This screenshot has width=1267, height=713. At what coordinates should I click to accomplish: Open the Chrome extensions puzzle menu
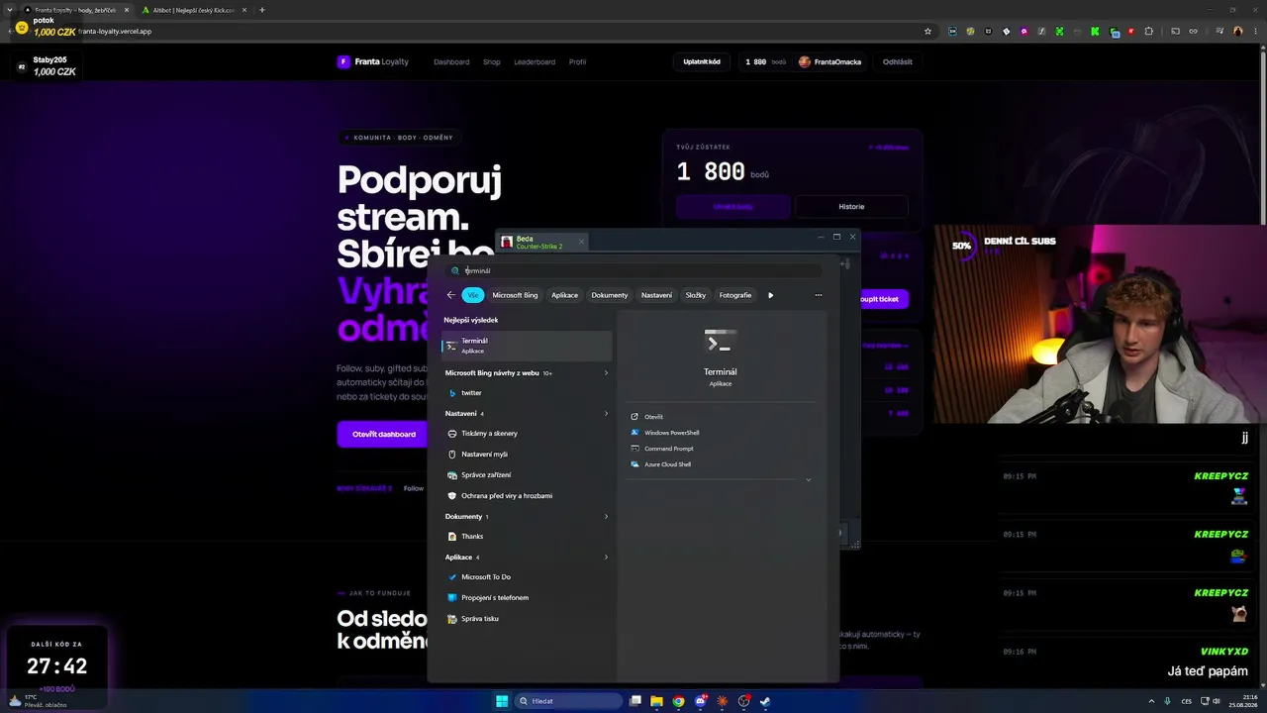coord(1148,32)
